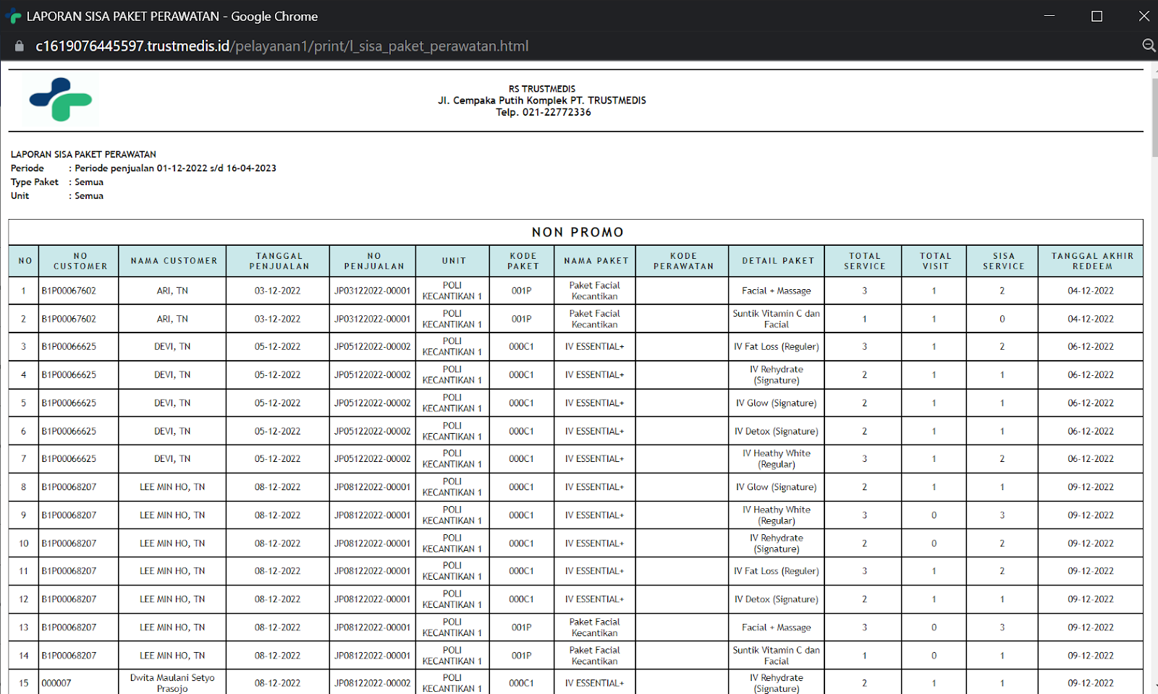The width and height of the screenshot is (1158, 694).
Task: Open the zoom magnifier icon in address bar
Action: pyautogui.click(x=1149, y=46)
